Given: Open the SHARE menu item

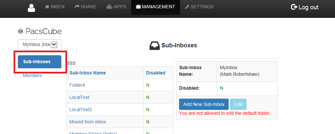Looking at the screenshot, I should pyautogui.click(x=86, y=7).
